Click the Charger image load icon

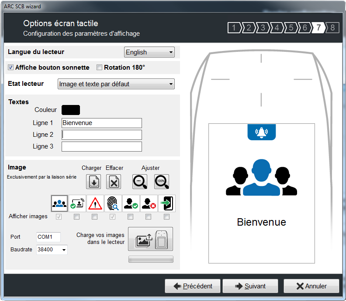pyautogui.click(x=94, y=181)
